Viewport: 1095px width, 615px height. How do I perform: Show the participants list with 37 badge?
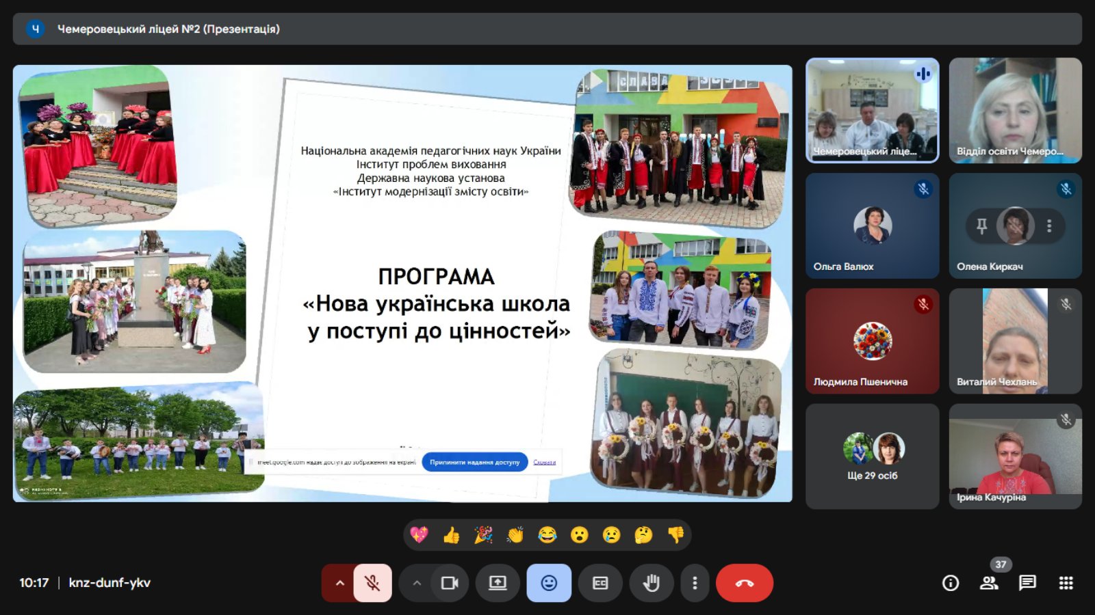989,583
